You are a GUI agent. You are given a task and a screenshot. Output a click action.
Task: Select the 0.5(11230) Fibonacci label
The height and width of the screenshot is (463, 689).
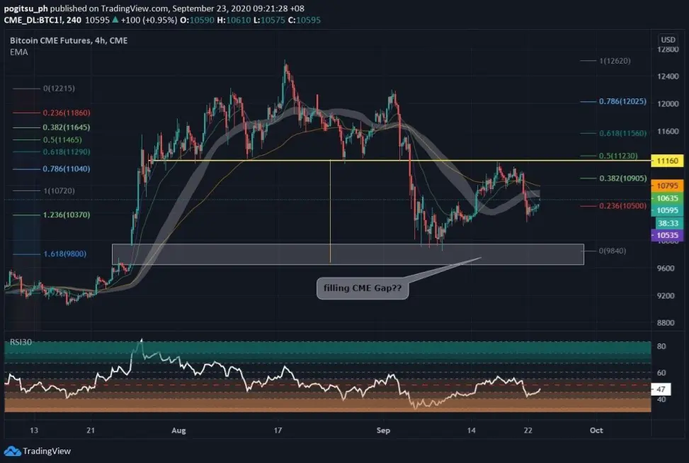click(x=618, y=156)
